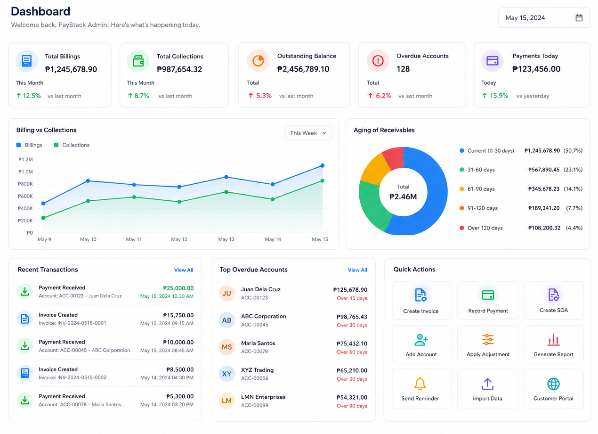Click the AB avatar for ABC Corporation
Image resolution: width=598 pixels, height=434 pixels.
pos(227,320)
